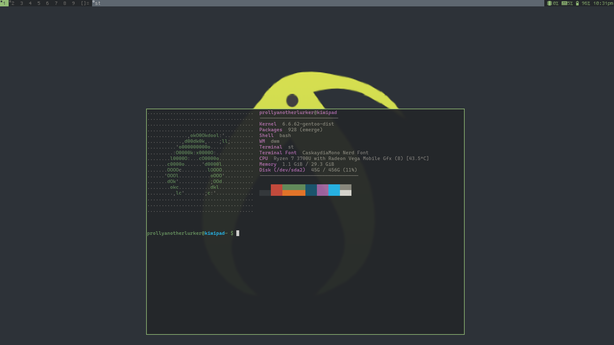
Task: Click the orange color block in the palette
Action: (294, 193)
